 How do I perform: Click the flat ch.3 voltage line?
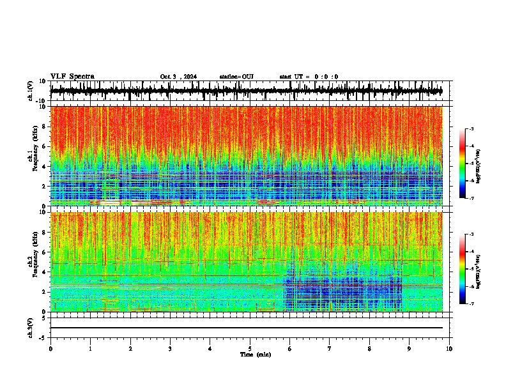[x=246, y=328]
